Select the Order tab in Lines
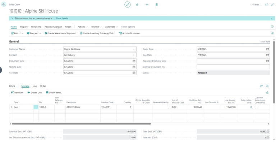 point(43,86)
